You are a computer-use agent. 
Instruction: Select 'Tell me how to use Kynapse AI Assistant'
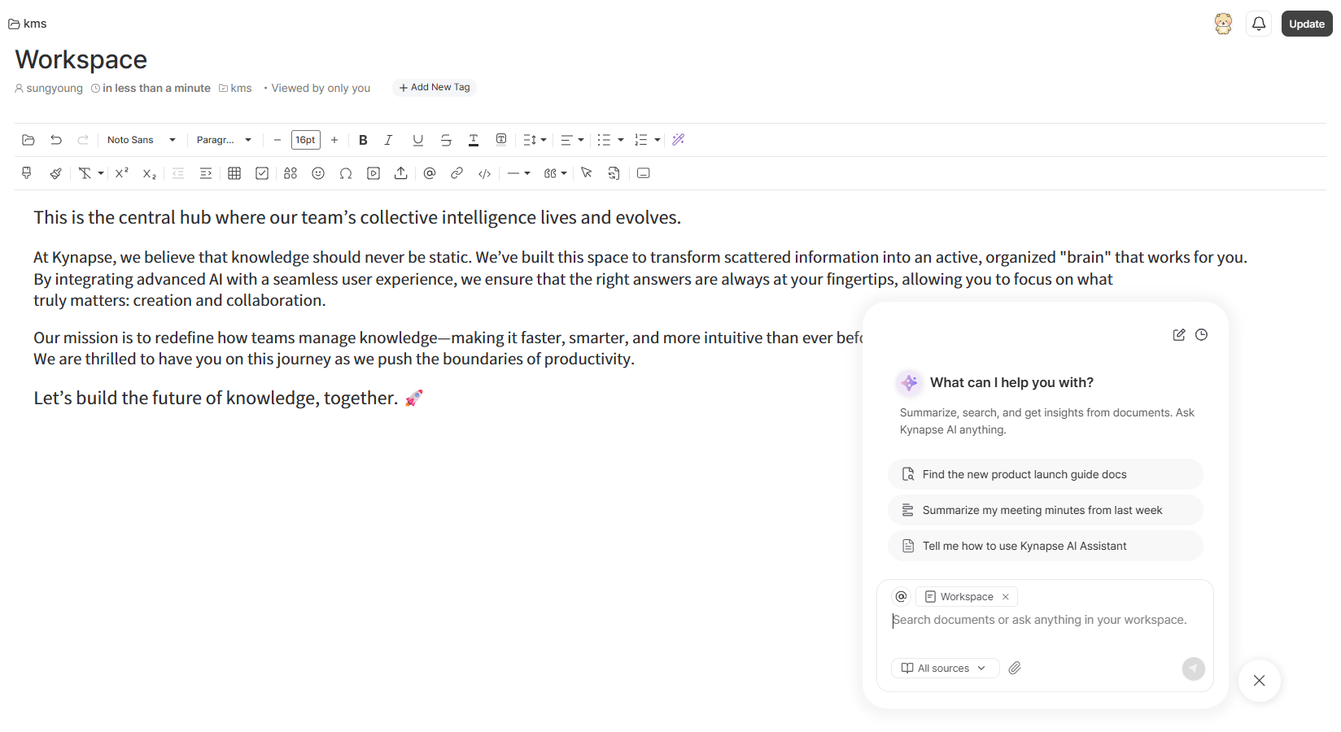1046,546
